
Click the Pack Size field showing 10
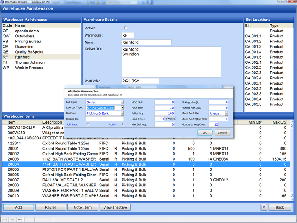coord(165,108)
